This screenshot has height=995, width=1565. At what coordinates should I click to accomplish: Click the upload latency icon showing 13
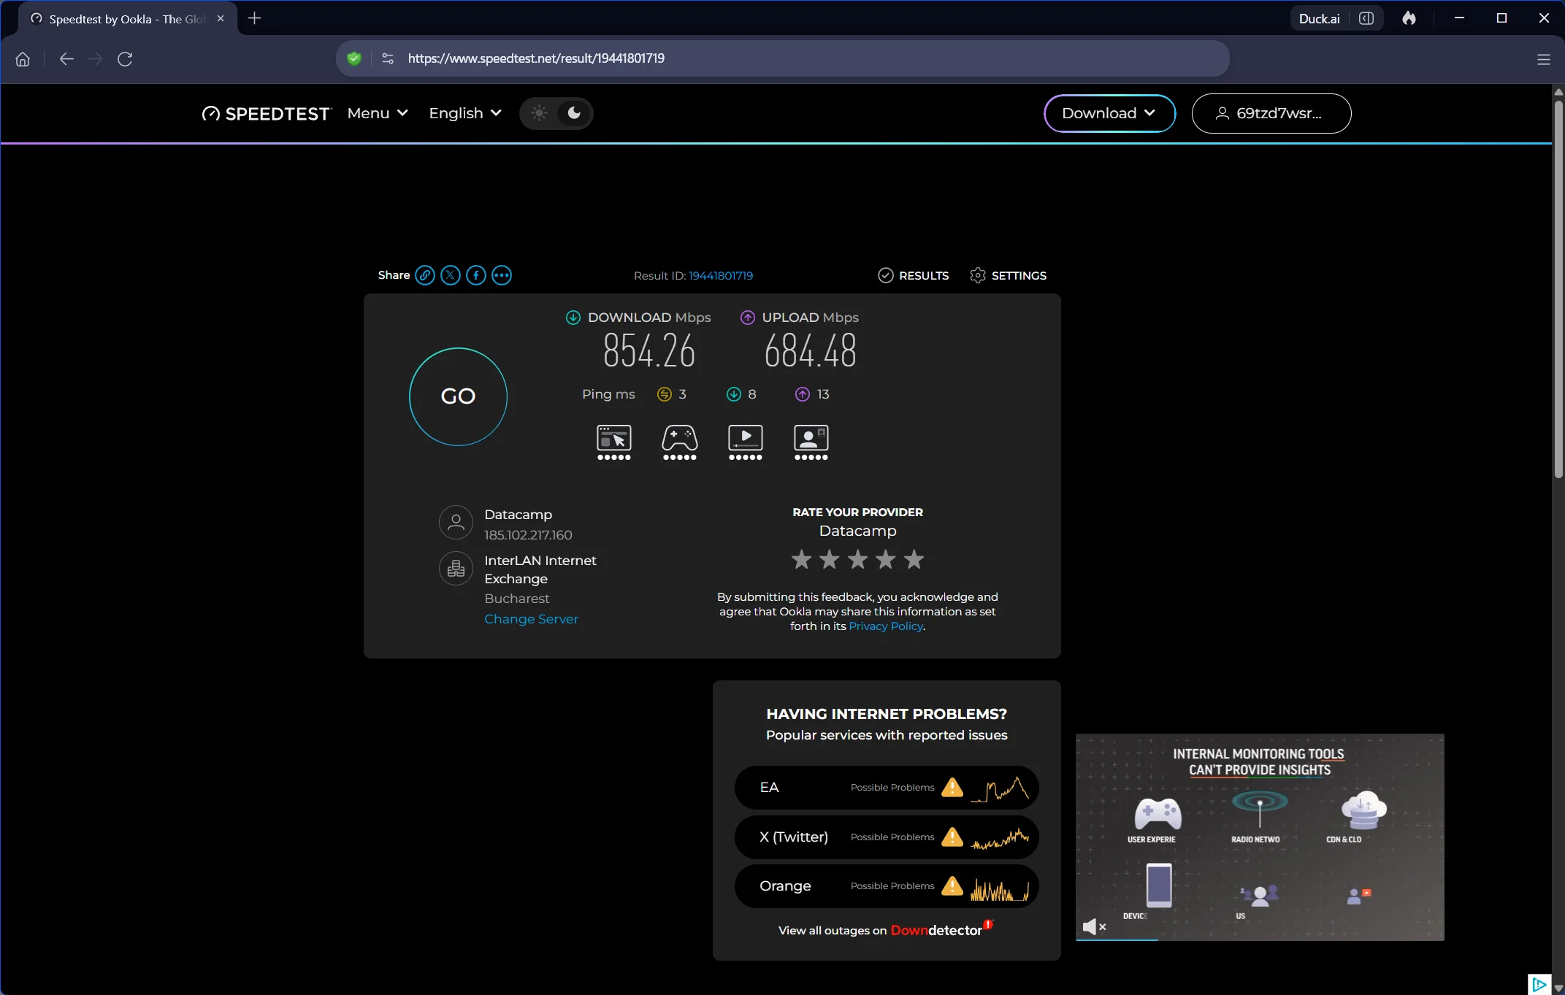[803, 394]
